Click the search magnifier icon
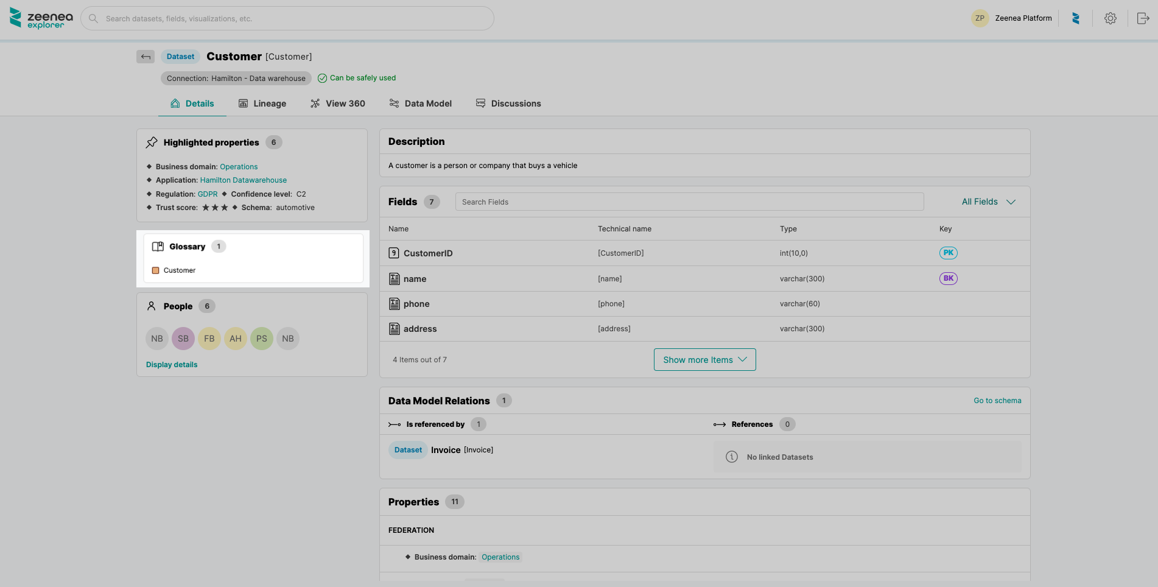 click(93, 19)
